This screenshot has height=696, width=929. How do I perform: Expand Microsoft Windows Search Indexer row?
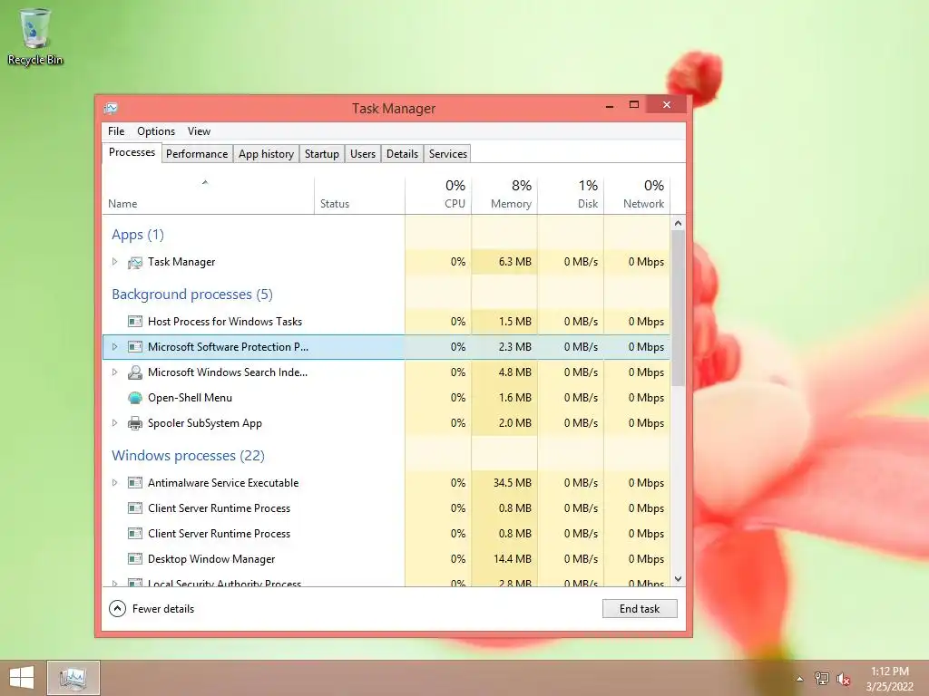click(114, 372)
